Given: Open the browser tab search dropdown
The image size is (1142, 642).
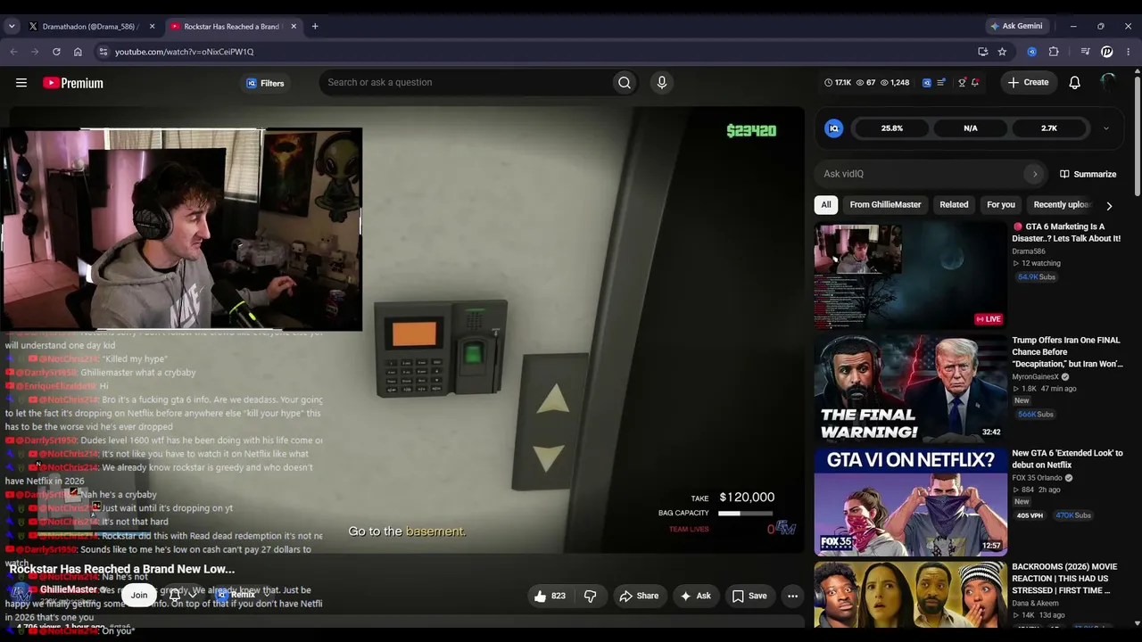Looking at the screenshot, I should point(12,27).
